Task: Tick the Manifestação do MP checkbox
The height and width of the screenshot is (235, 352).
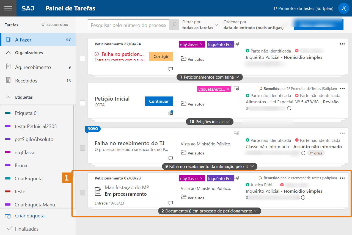Action: pos(82,193)
